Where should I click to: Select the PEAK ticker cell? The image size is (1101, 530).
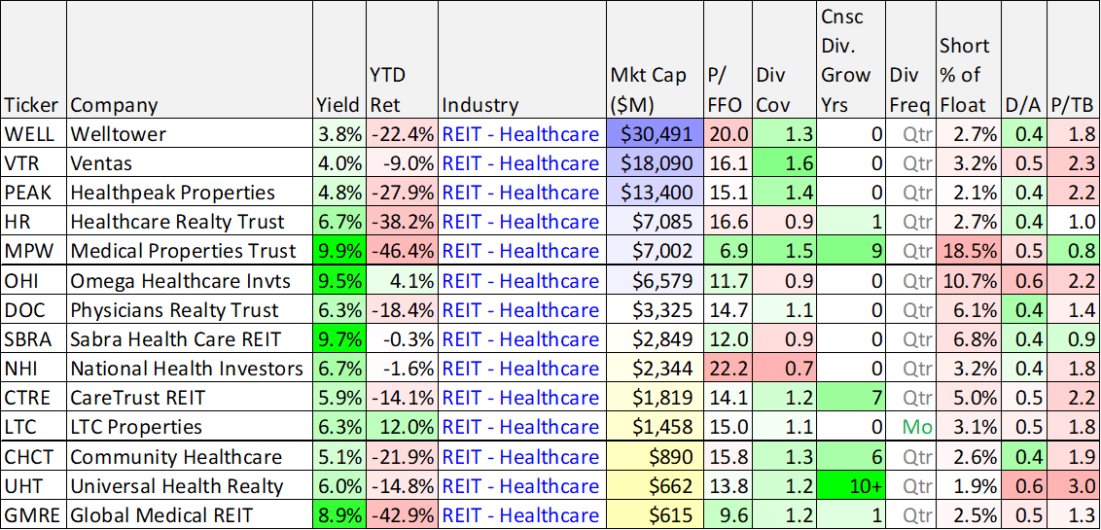tap(34, 193)
